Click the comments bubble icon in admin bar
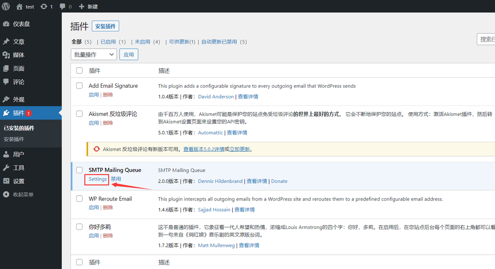The image size is (495, 269). [x=63, y=7]
